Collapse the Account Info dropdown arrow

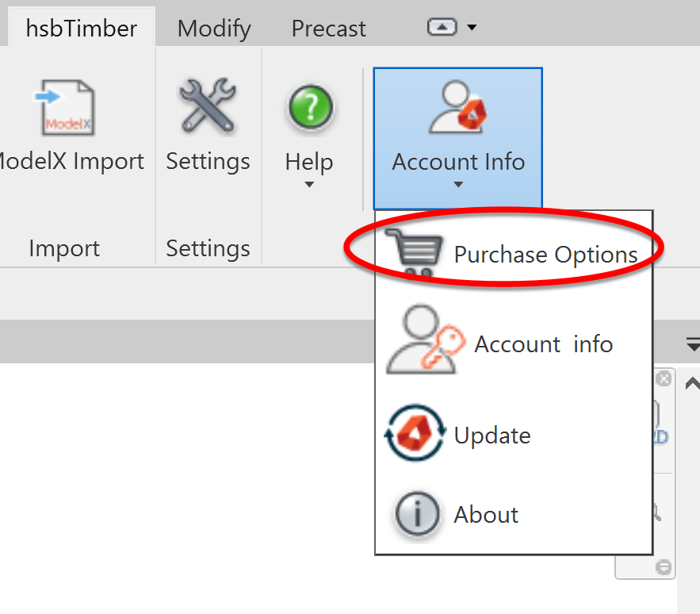click(458, 185)
